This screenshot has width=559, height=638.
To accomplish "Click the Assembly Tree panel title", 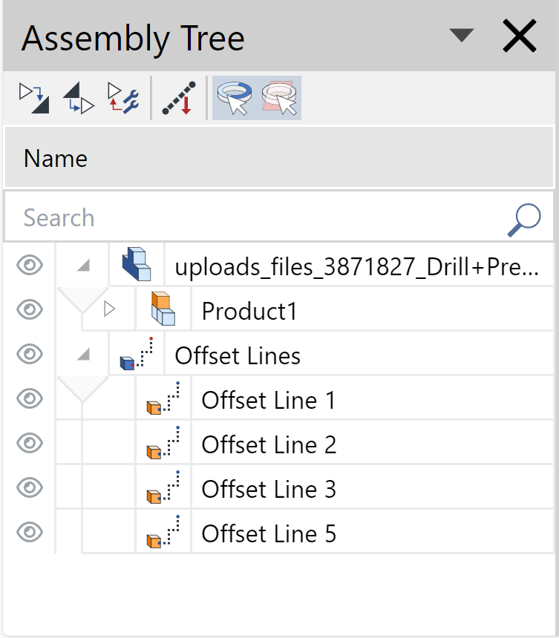I will 133,39.
